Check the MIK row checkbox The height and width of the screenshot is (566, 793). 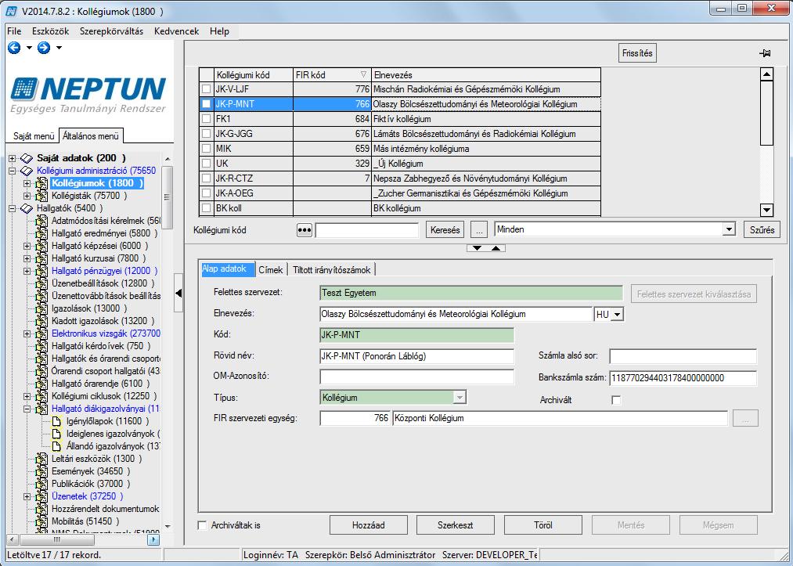click(x=207, y=149)
